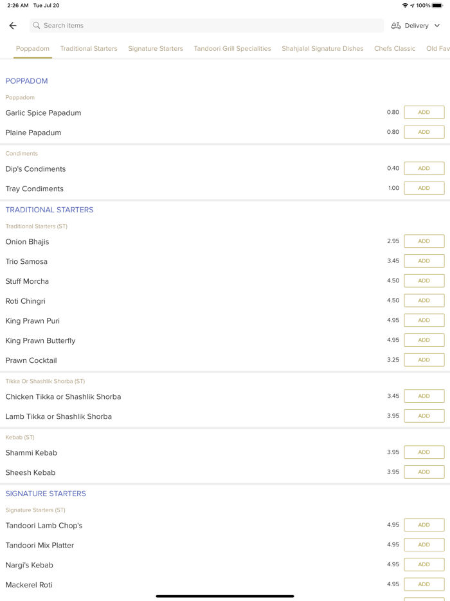450x601 pixels.
Task: Add Tray Condiments to basket
Action: pos(424,188)
